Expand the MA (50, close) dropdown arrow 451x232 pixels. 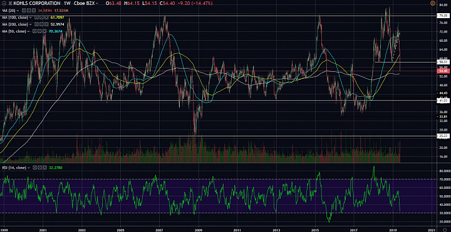click(x=28, y=31)
